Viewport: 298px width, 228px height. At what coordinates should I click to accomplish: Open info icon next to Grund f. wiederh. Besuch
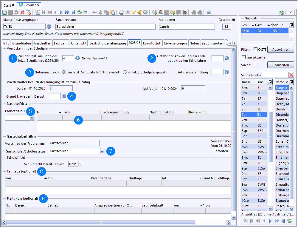pyautogui.click(x=64, y=96)
